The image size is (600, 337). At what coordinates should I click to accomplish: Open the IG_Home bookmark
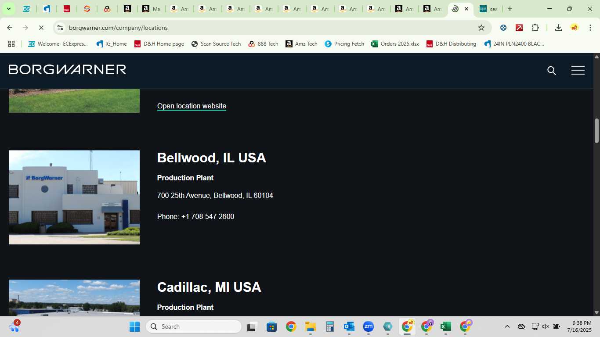click(112, 44)
